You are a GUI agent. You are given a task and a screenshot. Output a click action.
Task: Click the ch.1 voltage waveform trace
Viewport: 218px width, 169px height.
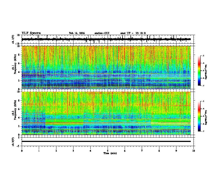click(x=106, y=39)
